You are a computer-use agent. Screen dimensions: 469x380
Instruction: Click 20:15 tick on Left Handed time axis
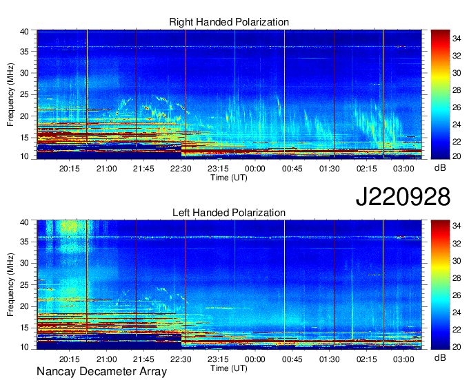[x=70, y=359]
